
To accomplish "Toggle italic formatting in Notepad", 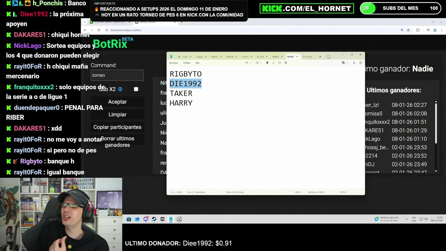I will coord(273,63).
